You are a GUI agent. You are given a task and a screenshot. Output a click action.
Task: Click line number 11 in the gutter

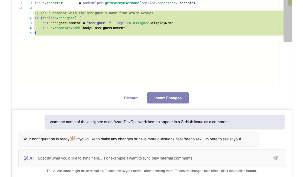coord(30,13)
